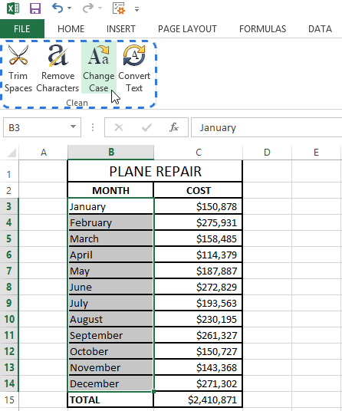This screenshot has height=411, width=342.
Task: Expand the undo history dropdown arrow
Action: click(x=70, y=8)
